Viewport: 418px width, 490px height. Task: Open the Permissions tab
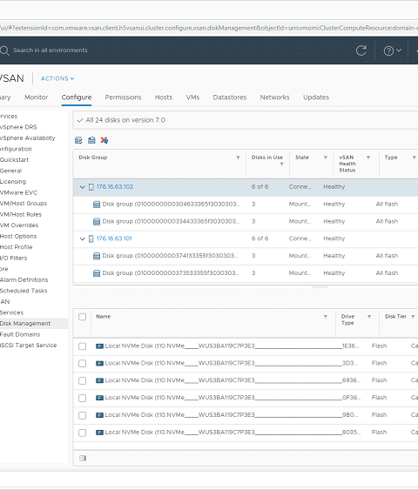tap(123, 97)
